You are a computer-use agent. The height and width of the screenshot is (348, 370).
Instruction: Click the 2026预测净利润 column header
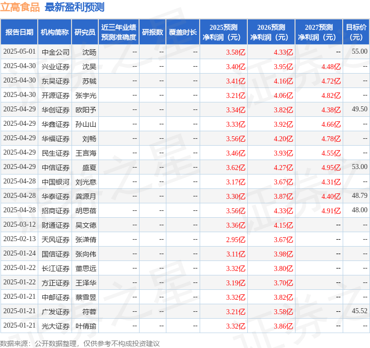(271, 32)
